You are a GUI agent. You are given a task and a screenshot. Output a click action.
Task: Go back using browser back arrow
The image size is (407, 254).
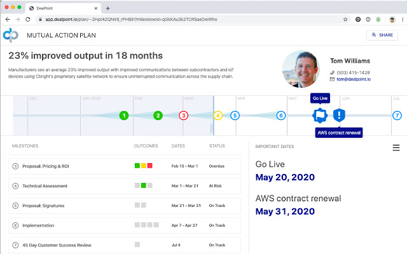tap(8, 20)
